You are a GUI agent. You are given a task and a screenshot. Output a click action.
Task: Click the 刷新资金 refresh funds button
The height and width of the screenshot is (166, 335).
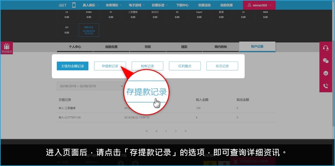tap(89, 30)
